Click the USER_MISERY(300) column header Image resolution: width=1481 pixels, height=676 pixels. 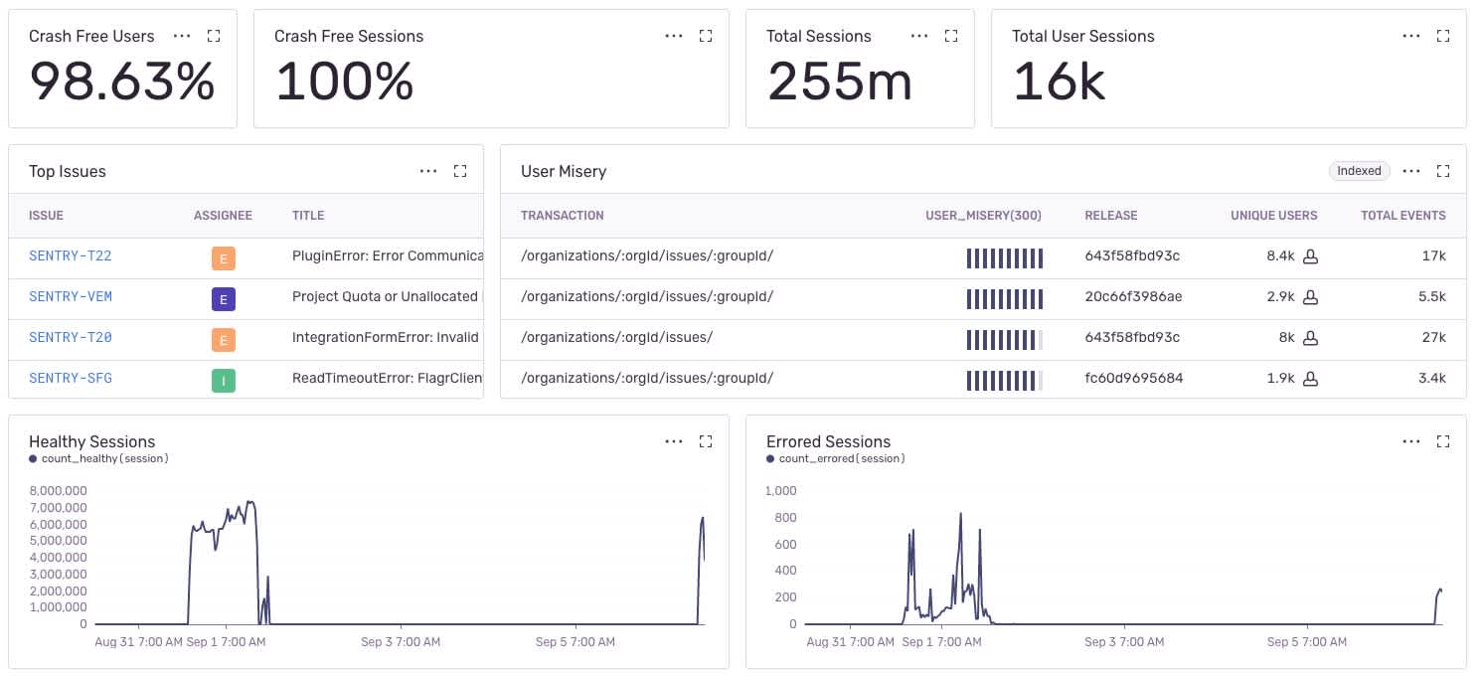click(983, 215)
